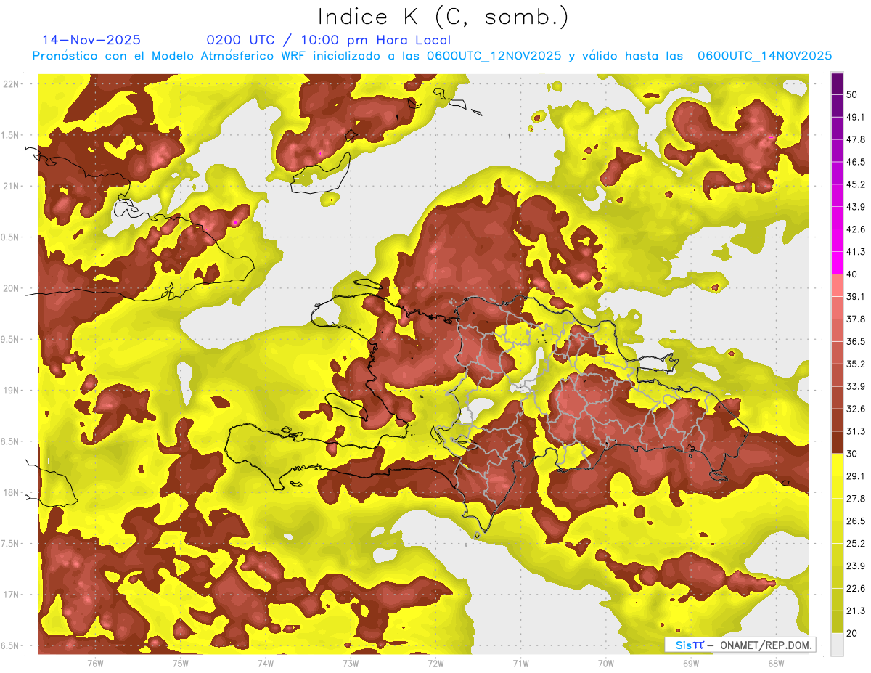Click legend value '40'
The height and width of the screenshot is (673, 871).
(x=852, y=274)
